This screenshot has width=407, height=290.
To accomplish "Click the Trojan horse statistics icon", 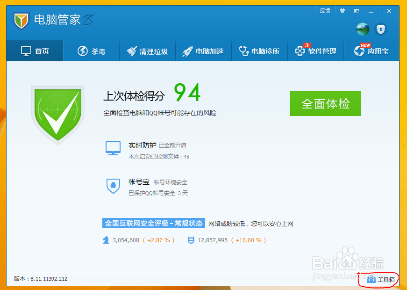I will pyautogui.click(x=106, y=240).
